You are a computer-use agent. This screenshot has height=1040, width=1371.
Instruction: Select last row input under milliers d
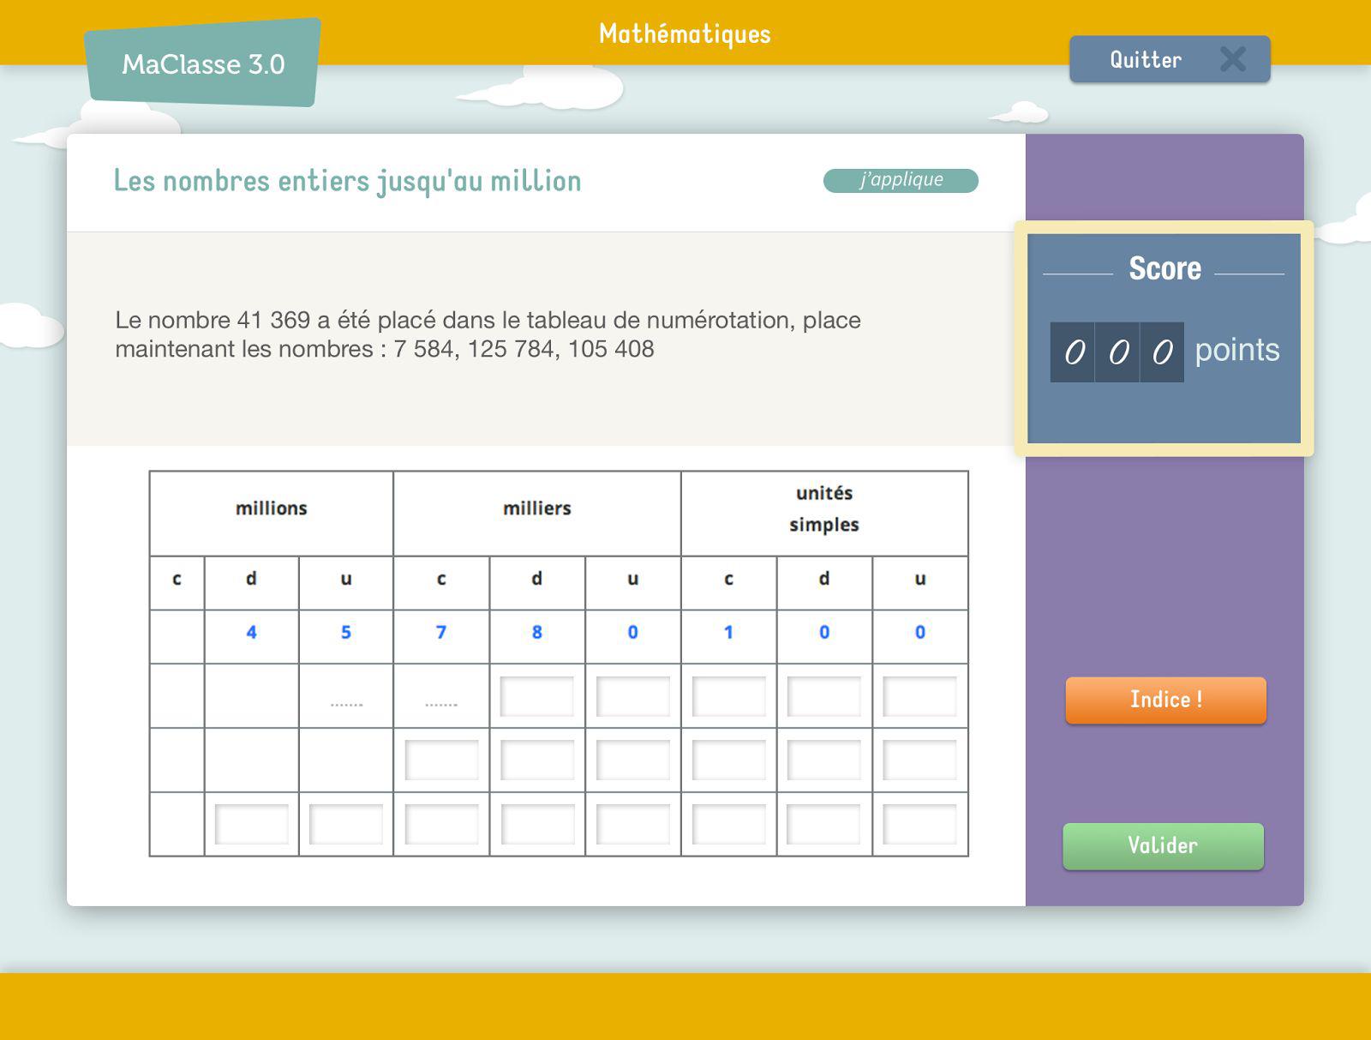pyautogui.click(x=537, y=824)
